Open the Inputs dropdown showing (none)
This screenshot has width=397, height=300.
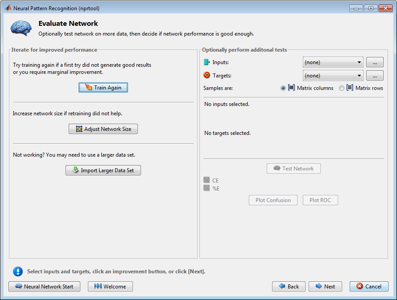click(333, 62)
